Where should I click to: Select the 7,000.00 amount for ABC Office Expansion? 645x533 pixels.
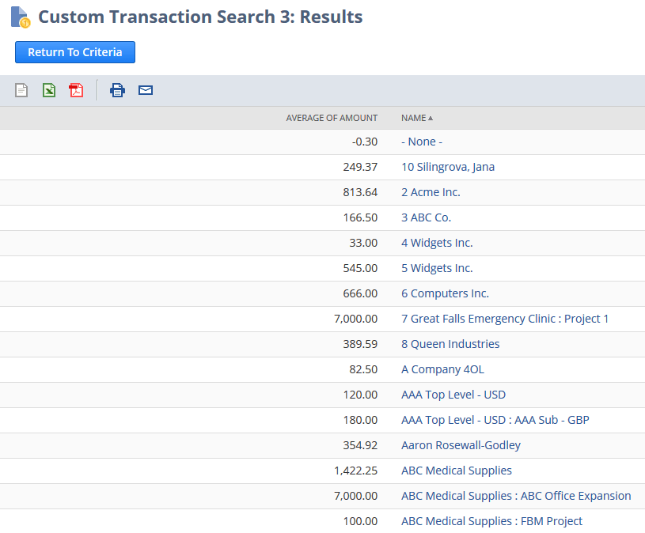pyautogui.click(x=356, y=496)
